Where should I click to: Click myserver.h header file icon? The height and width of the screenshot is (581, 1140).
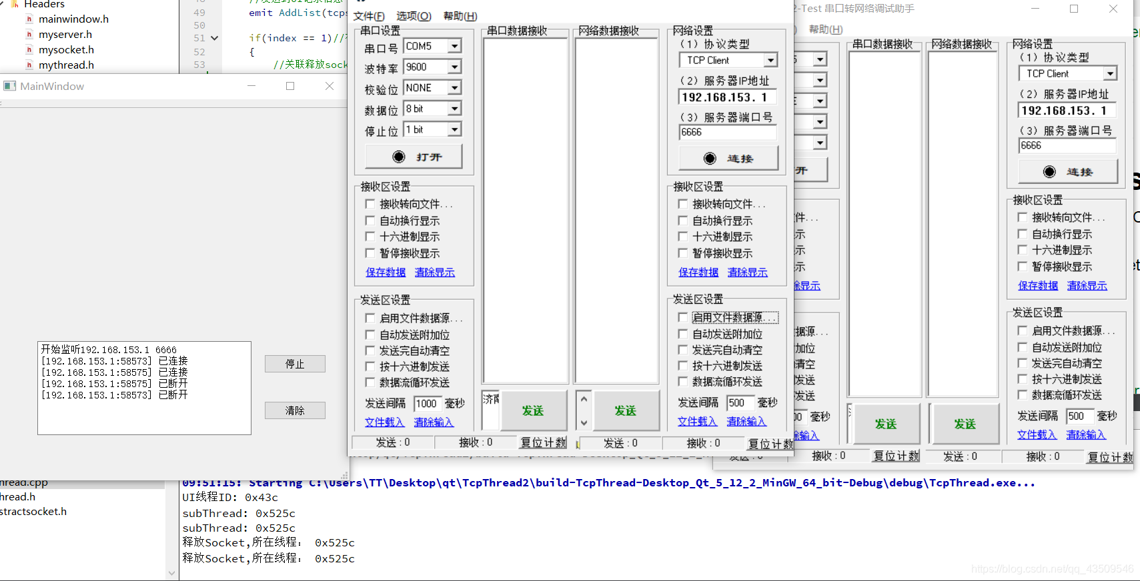coord(29,34)
